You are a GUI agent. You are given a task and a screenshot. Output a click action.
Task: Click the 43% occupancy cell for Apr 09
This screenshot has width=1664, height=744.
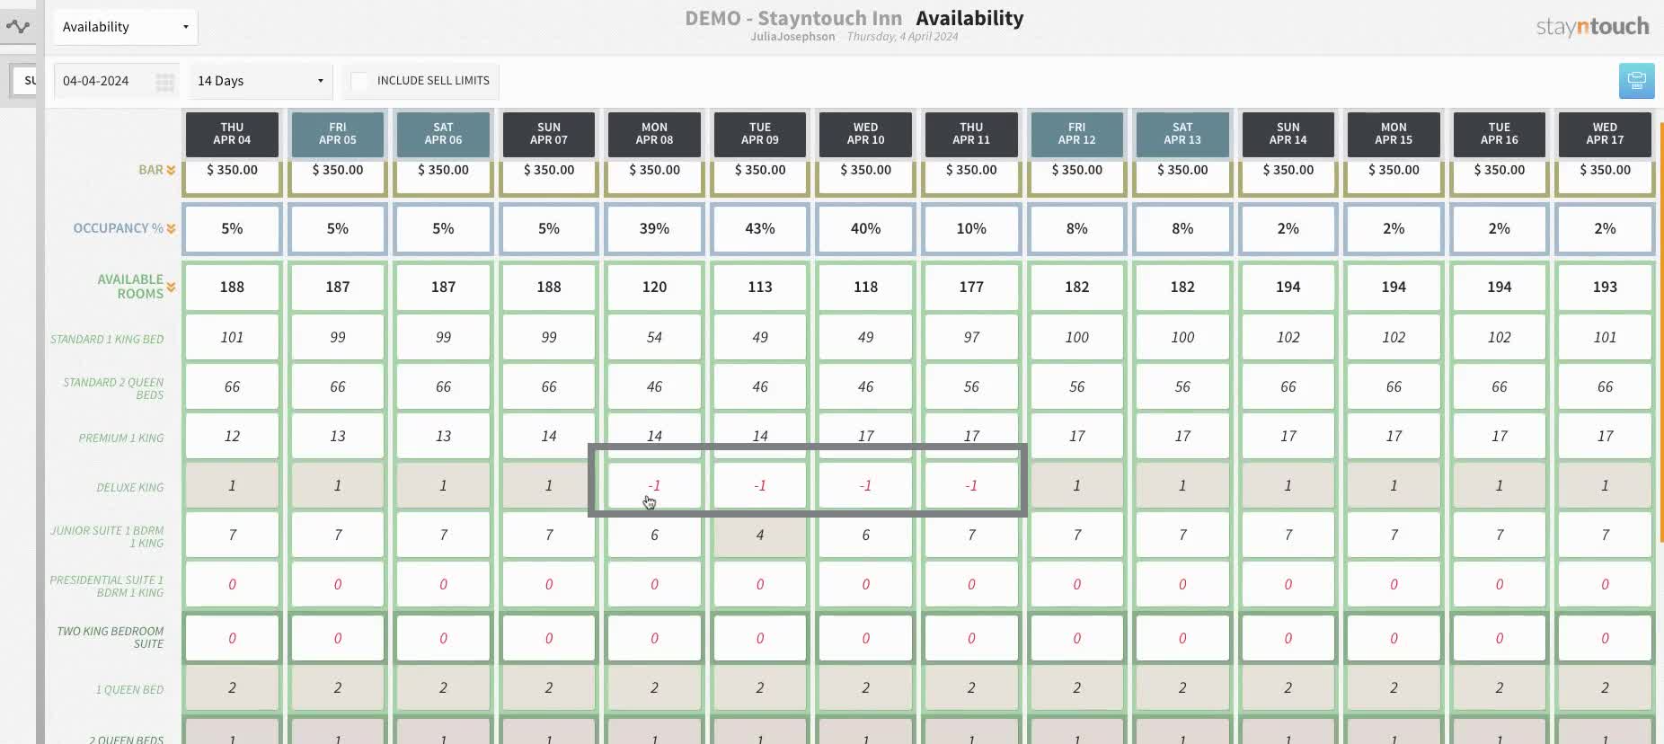(x=760, y=228)
